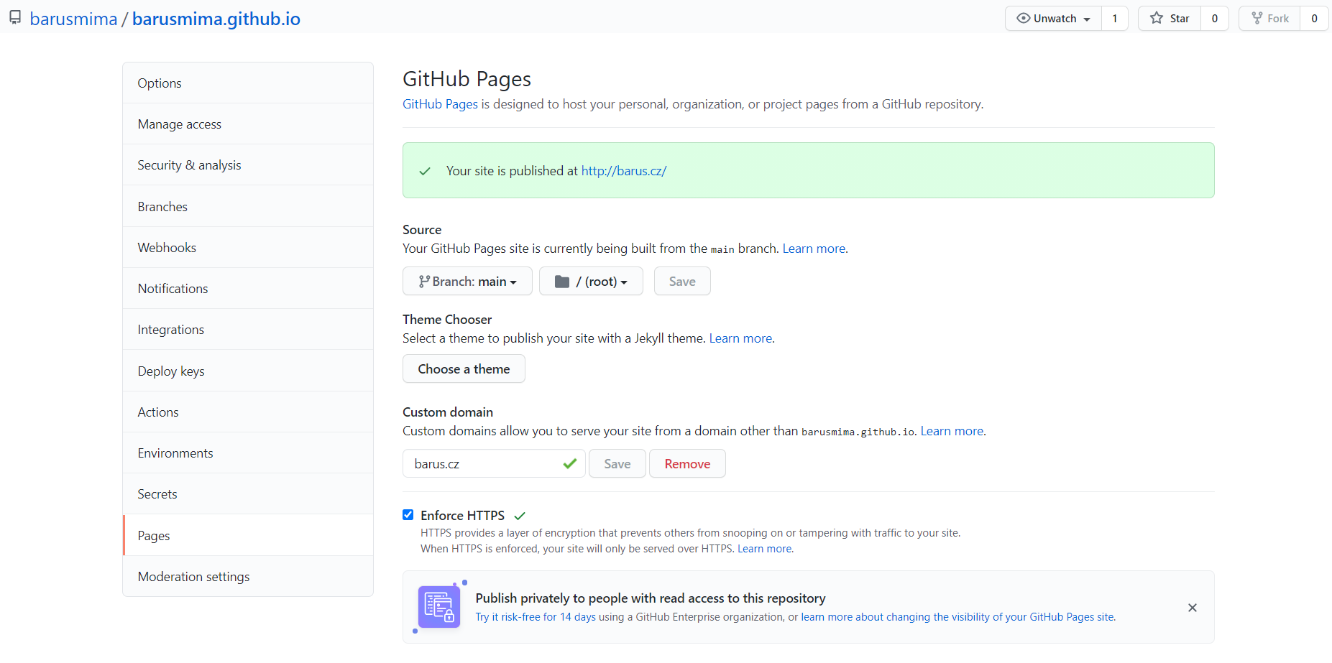
Task: Click the eye Unwatch icon
Action: pos(1023,19)
